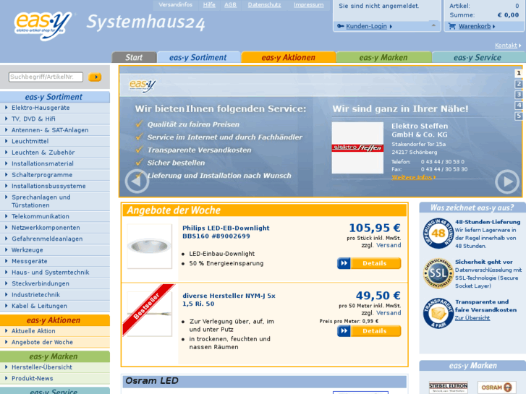The width and height of the screenshot is (526, 394).
Task: Select banner slide number 1
Action: click(519, 73)
